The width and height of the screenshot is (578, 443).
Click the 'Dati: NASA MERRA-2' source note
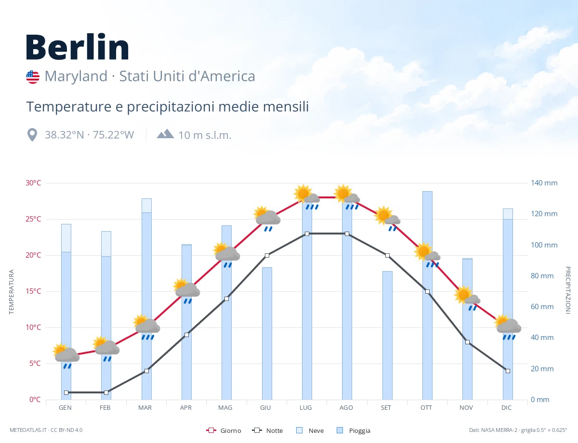pos(518,430)
